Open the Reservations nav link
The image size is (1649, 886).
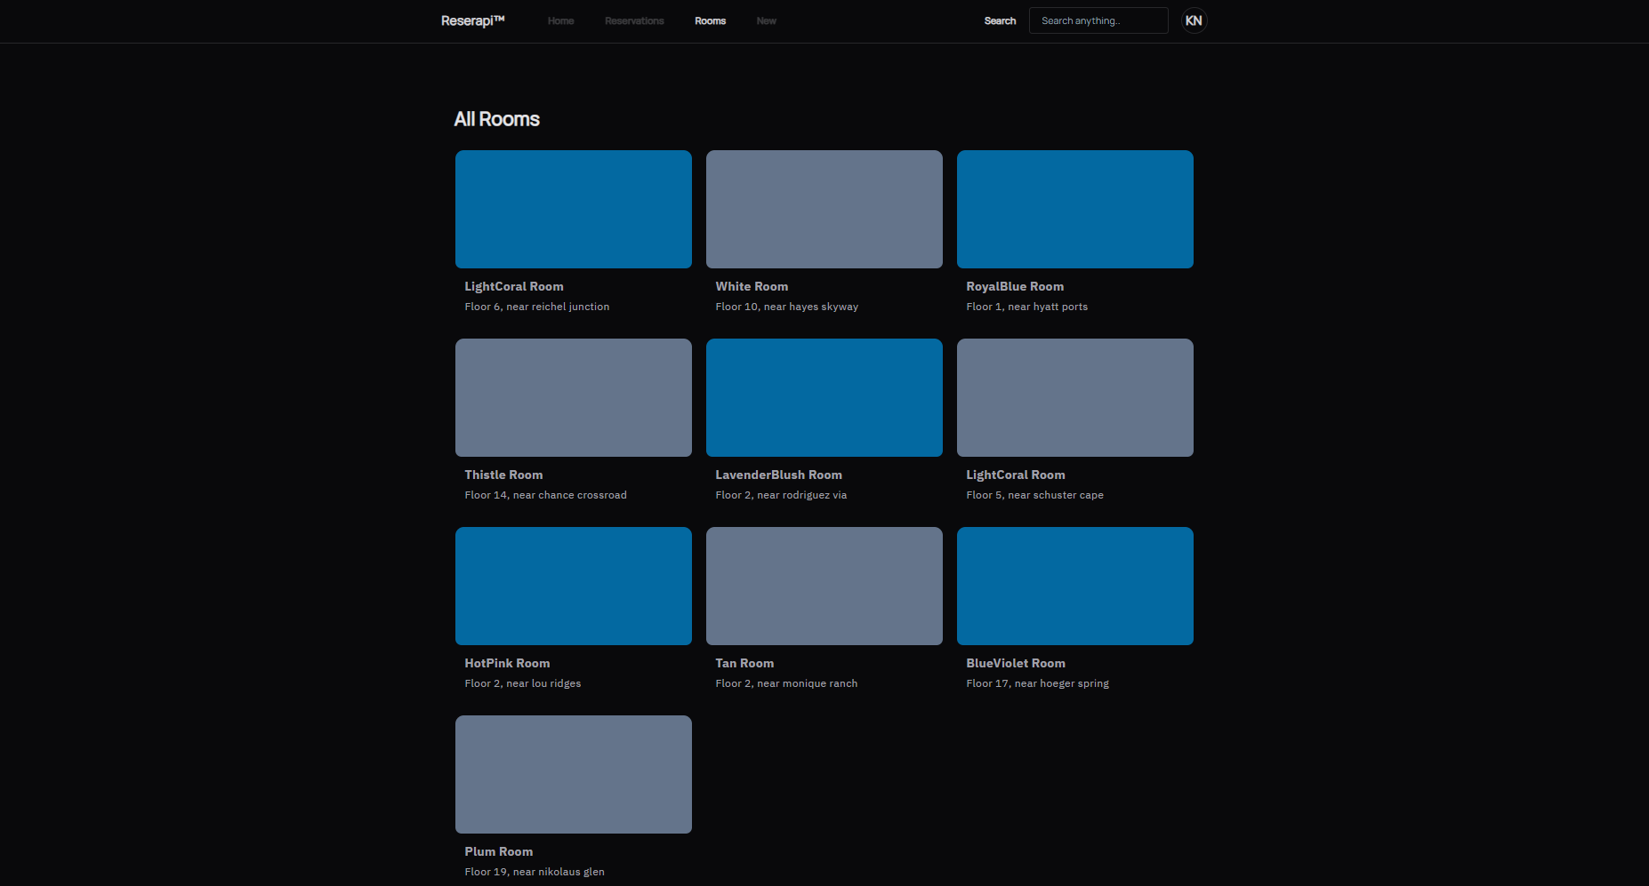pos(634,21)
